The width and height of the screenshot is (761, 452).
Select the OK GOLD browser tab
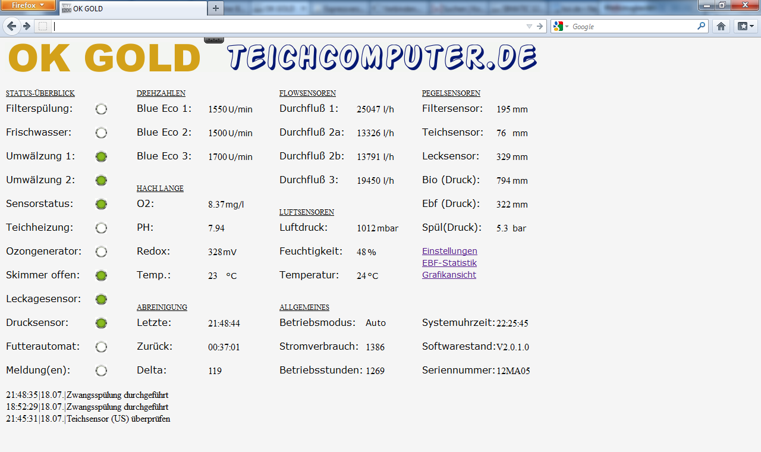[x=131, y=8]
